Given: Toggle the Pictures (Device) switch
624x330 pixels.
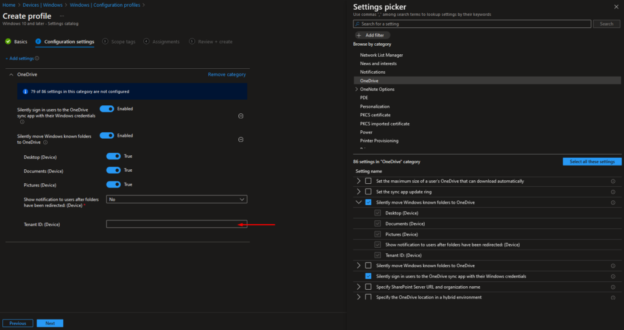Looking at the screenshot, I should (113, 184).
